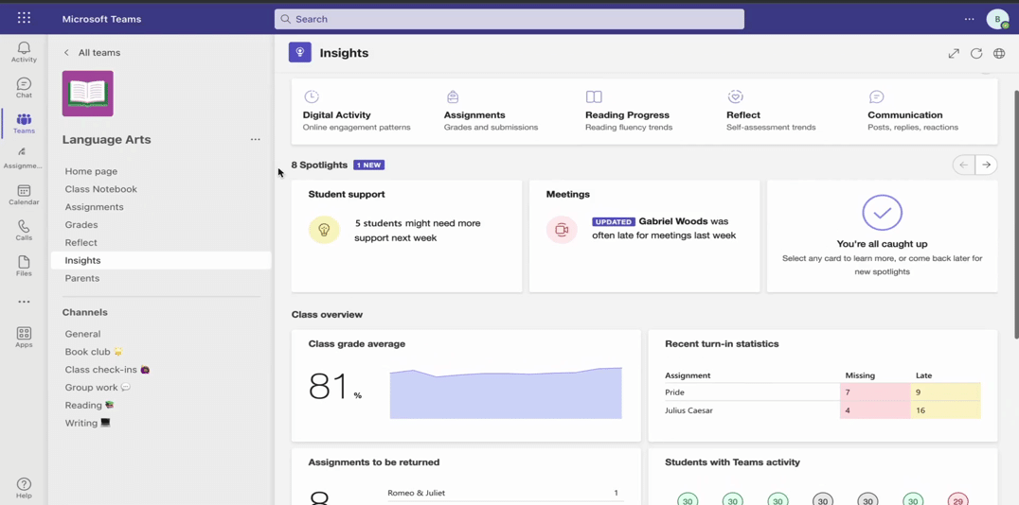
Task: Open the Apps store icon
Action: (24, 337)
